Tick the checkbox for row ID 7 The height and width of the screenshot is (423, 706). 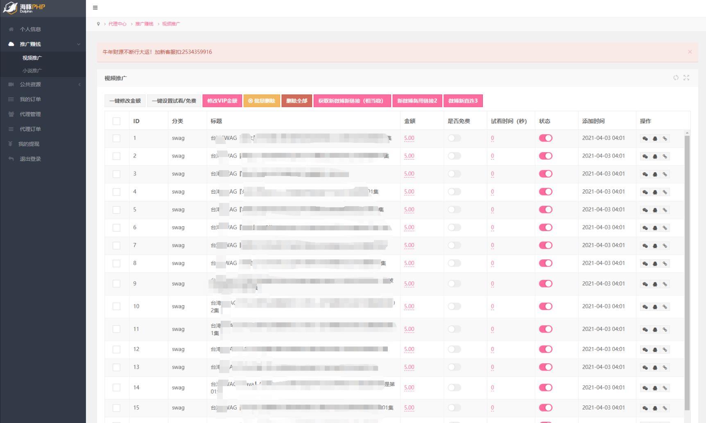(x=116, y=245)
